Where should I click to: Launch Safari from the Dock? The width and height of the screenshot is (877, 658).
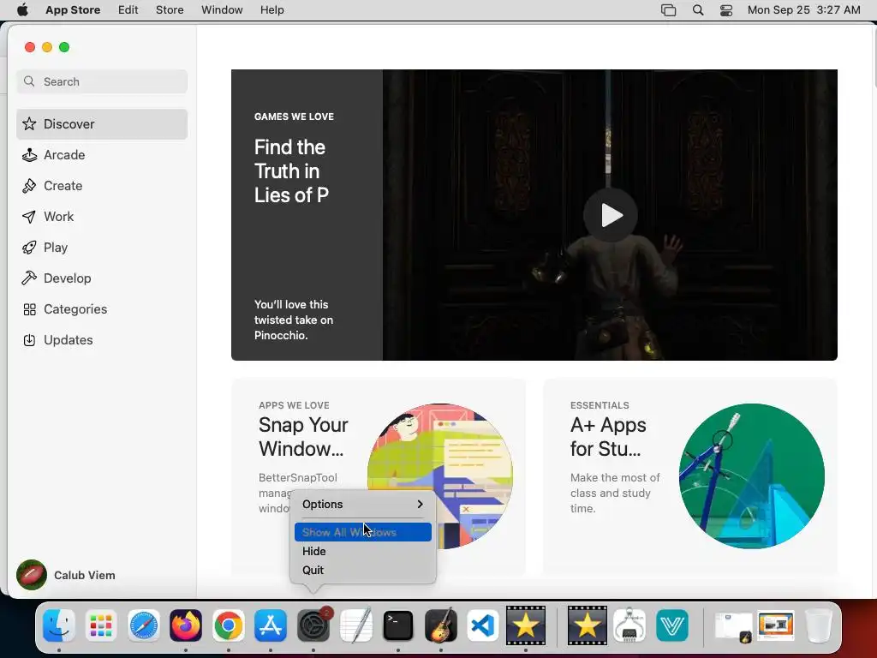[144, 625]
